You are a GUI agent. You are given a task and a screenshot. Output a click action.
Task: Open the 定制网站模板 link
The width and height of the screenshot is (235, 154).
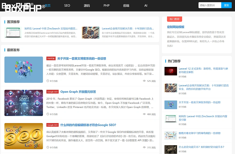(175, 27)
